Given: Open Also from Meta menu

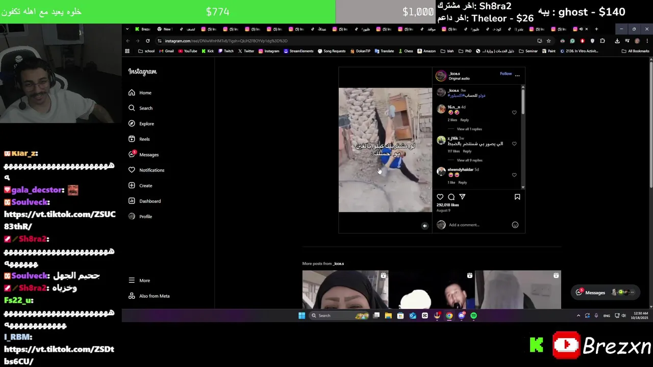Looking at the screenshot, I should click(x=149, y=296).
